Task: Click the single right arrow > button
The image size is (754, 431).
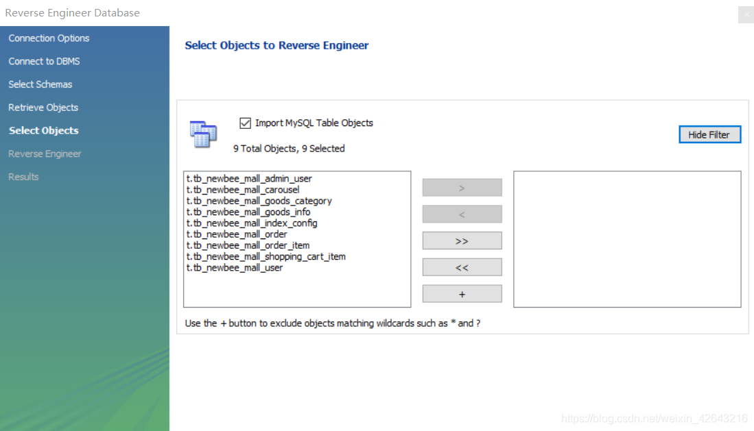Action: coord(462,188)
